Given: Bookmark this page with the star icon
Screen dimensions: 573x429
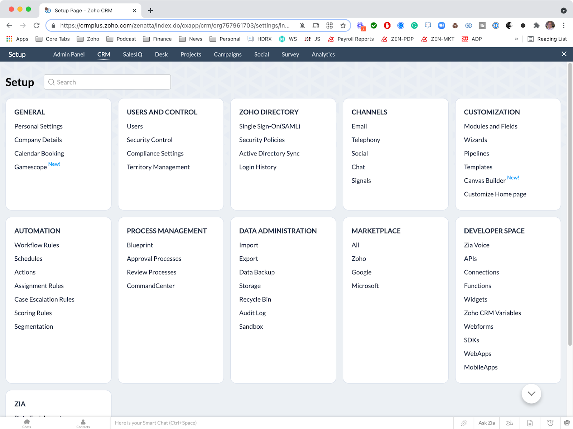Looking at the screenshot, I should (343, 25).
